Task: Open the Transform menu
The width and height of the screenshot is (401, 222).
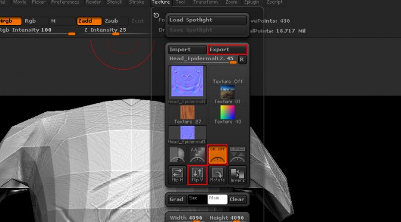Action: (x=206, y=2)
